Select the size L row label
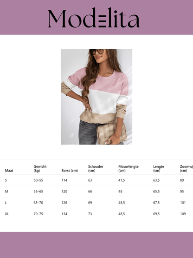Viewport: 193px width, 258px height. tap(6, 203)
